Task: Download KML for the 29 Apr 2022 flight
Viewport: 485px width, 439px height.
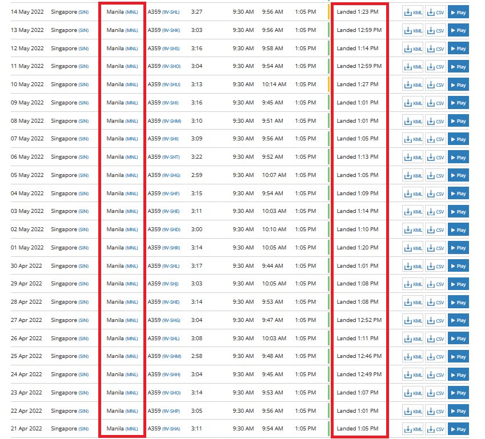Action: [x=412, y=284]
